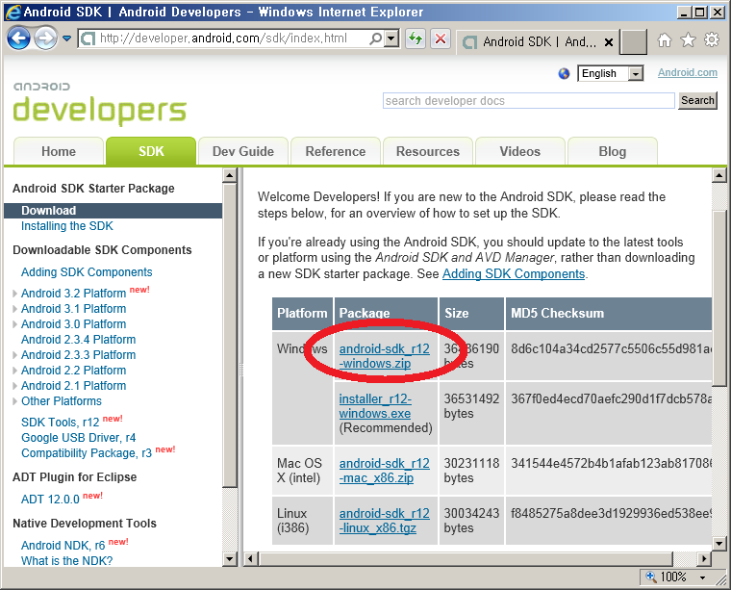The image size is (731, 590).
Task: Click the zoom magnifier icon in status bar
Action: 651,577
